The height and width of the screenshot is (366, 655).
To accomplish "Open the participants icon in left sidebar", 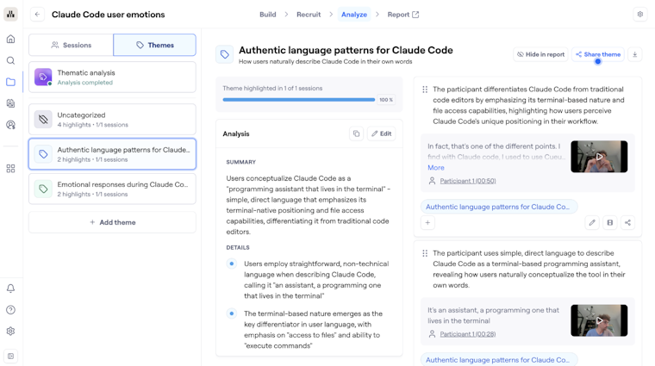I will (11, 103).
